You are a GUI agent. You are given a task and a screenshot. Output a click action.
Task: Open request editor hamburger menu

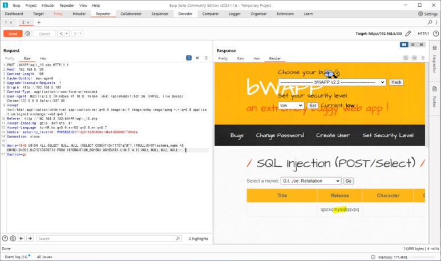(x=206, y=58)
